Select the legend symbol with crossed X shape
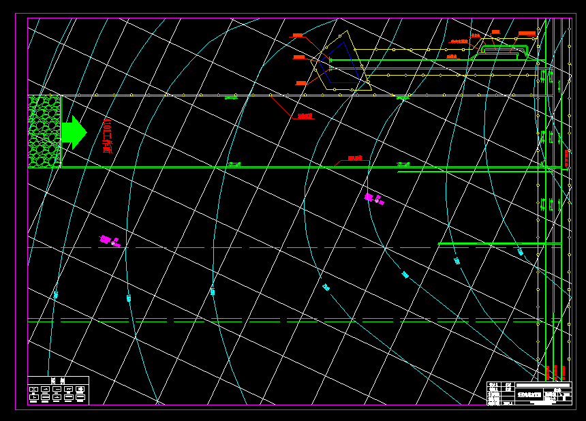586x421 pixels. click(x=33, y=389)
